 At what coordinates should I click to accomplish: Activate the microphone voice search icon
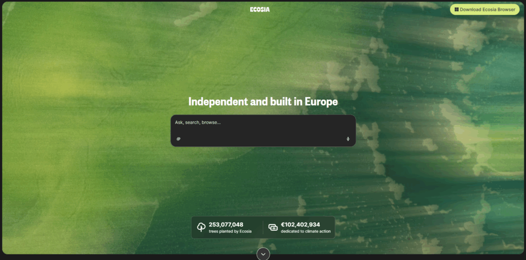coord(348,139)
